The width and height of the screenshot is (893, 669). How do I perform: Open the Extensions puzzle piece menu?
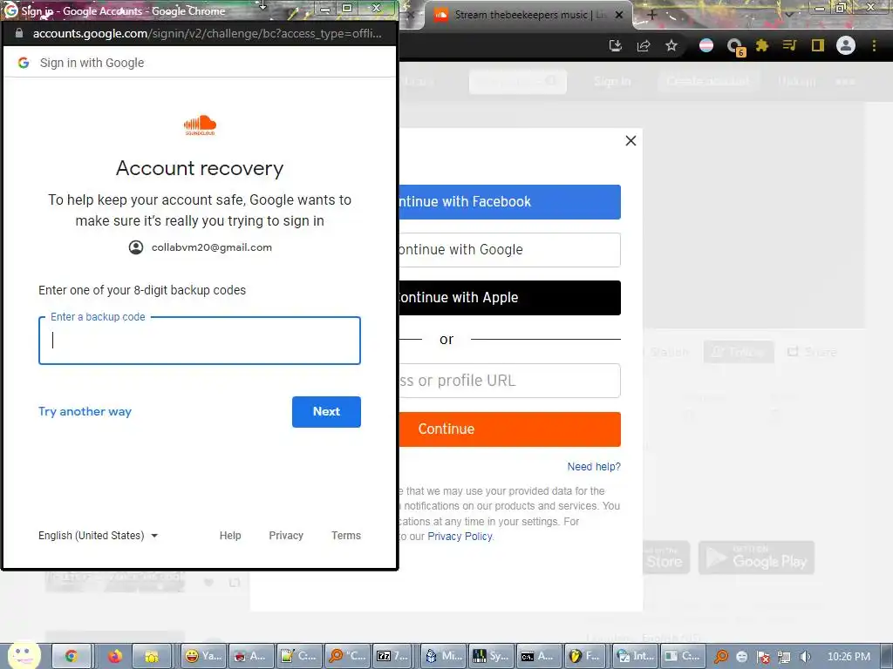(762, 45)
